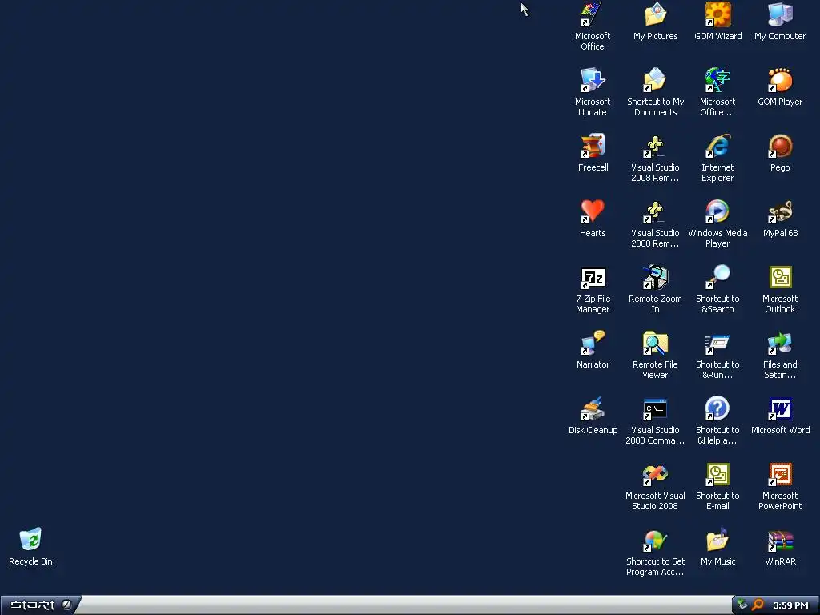Select the Hearts game icon

(593, 211)
